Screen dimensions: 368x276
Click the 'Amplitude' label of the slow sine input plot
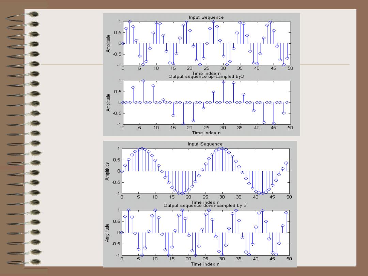point(107,171)
